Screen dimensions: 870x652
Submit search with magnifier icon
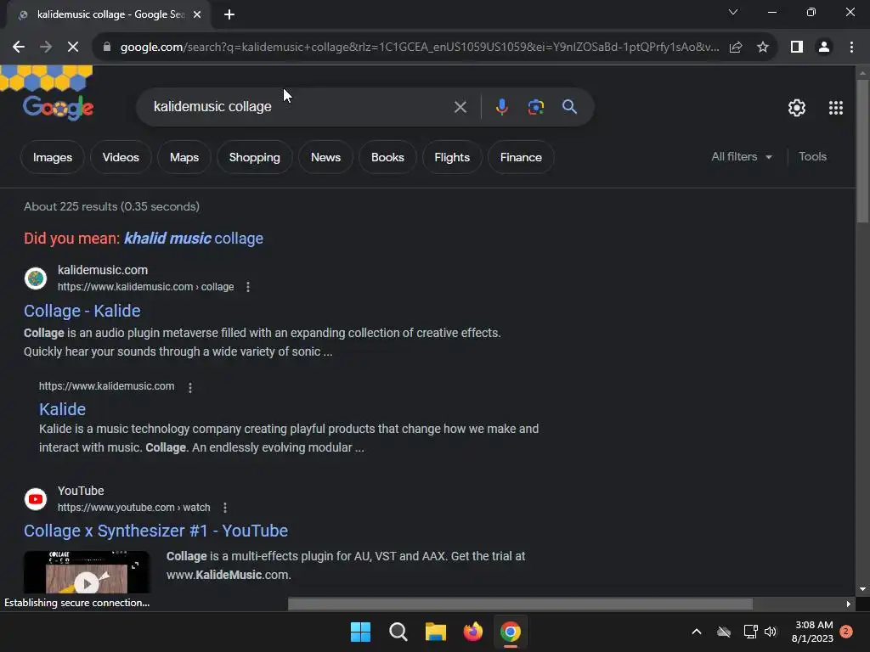(569, 107)
